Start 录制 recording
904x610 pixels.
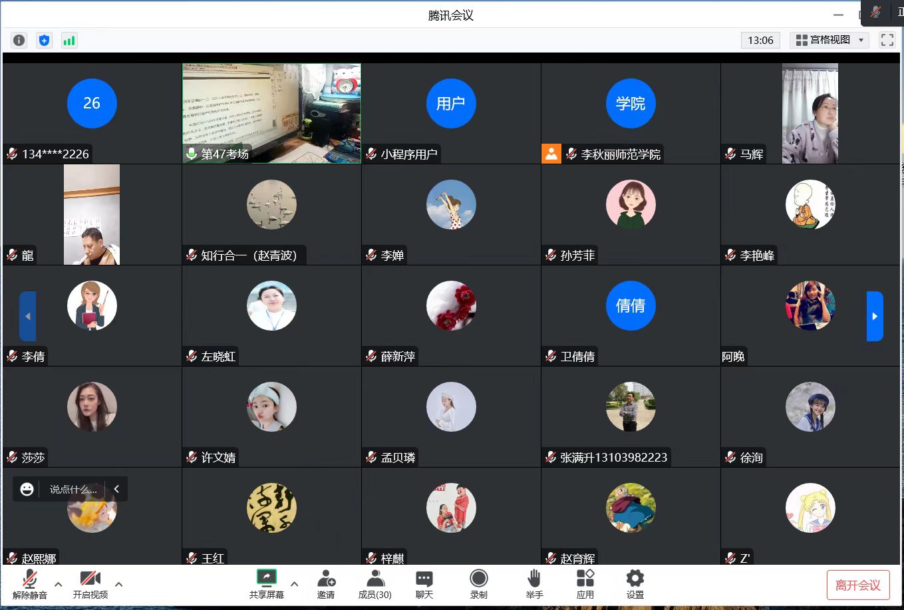pos(478,584)
